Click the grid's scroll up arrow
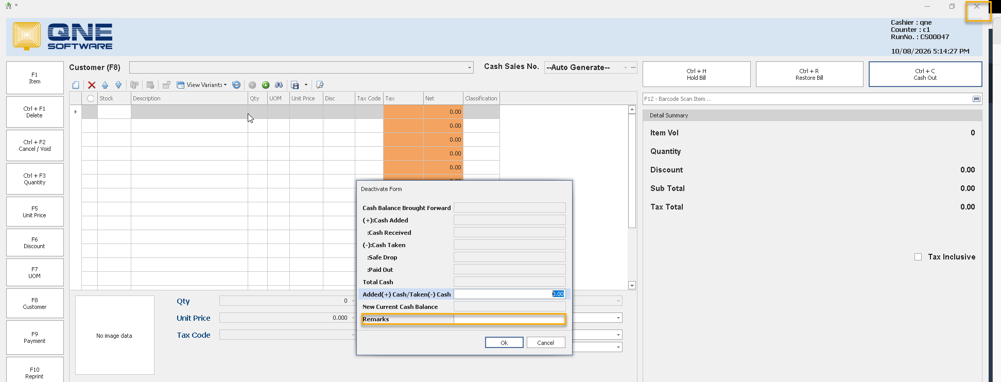The height and width of the screenshot is (382, 1001). tap(632, 110)
